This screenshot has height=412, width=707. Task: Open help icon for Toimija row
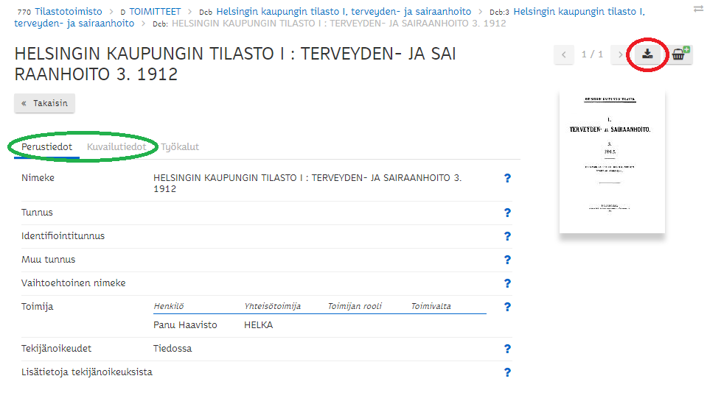[507, 307]
